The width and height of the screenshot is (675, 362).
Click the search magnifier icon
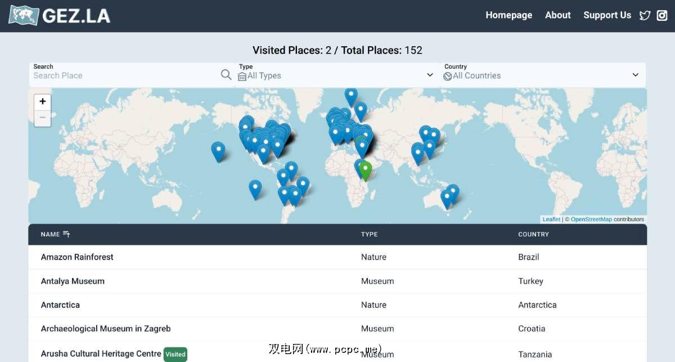[226, 75]
